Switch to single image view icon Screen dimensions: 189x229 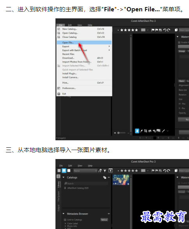pyautogui.click(x=69, y=170)
